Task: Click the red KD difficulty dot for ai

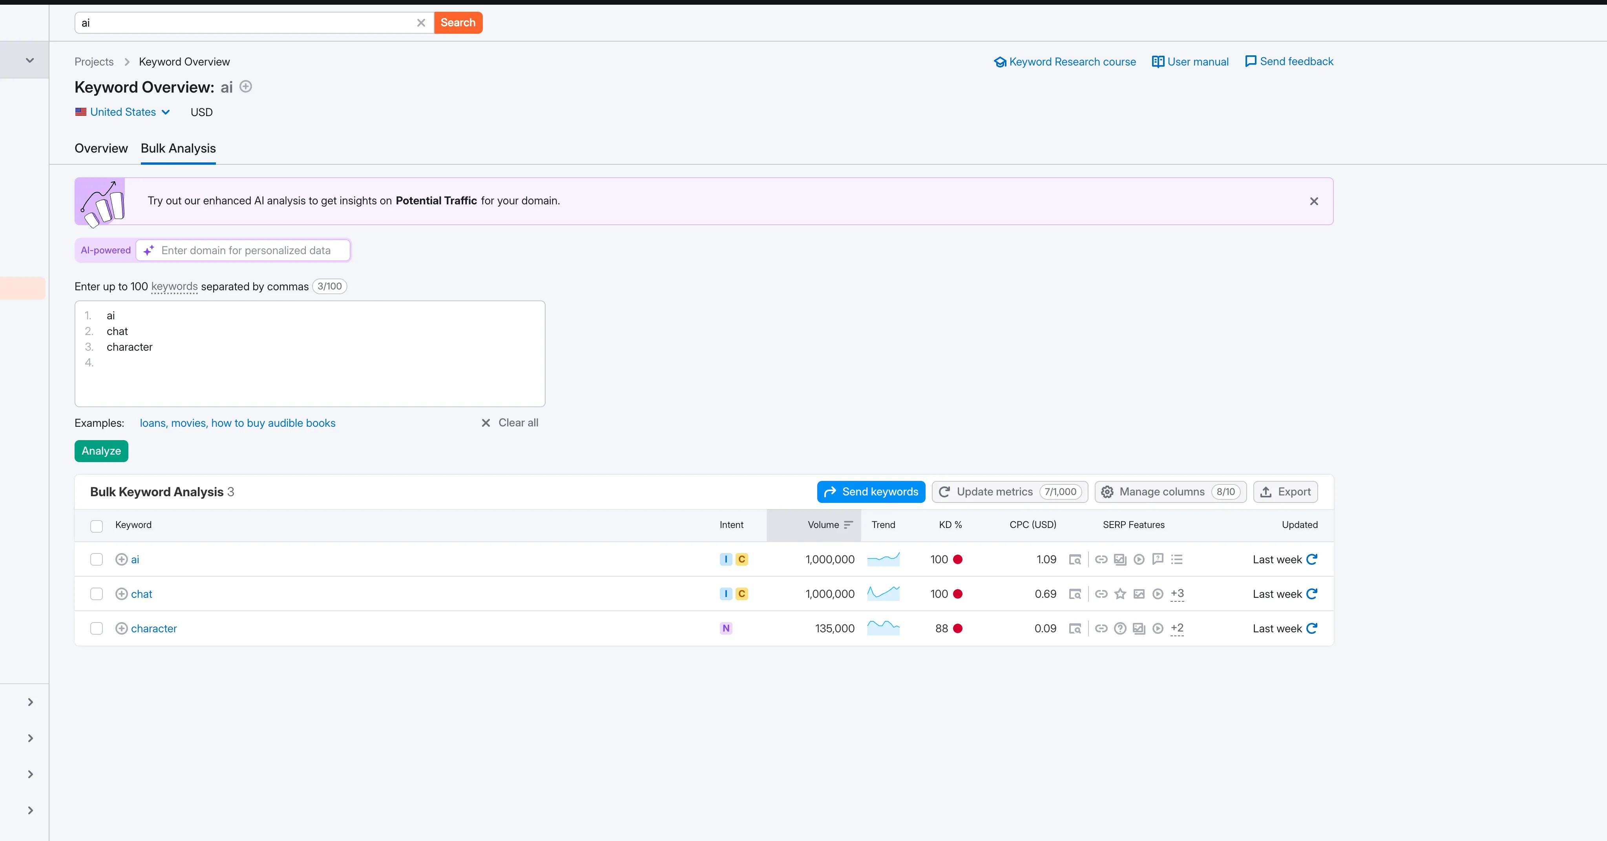Action: (958, 559)
